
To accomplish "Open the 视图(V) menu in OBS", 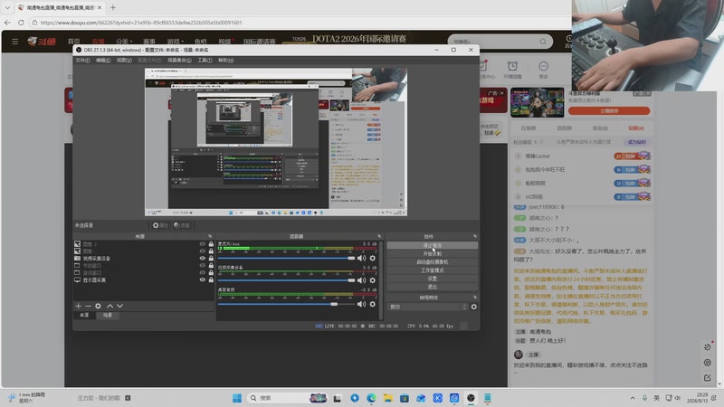I will 124,60.
